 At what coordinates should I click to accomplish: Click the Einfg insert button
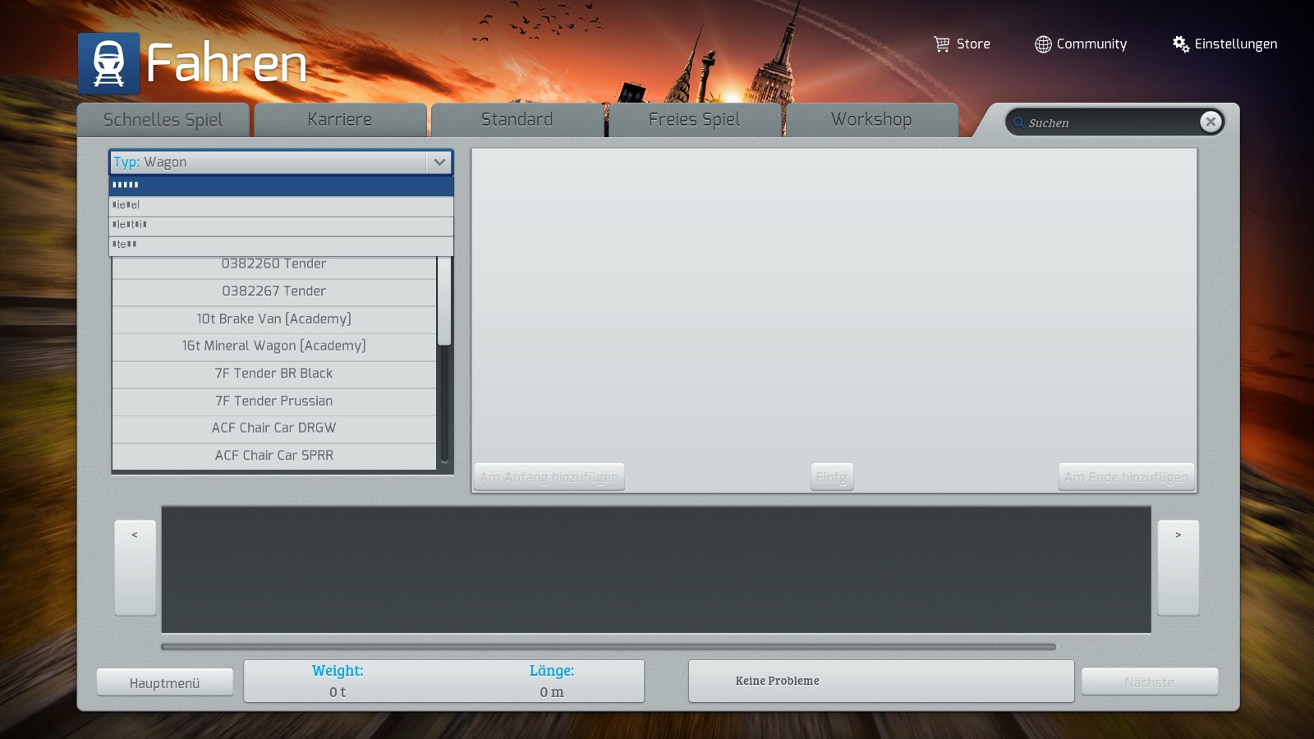831,477
